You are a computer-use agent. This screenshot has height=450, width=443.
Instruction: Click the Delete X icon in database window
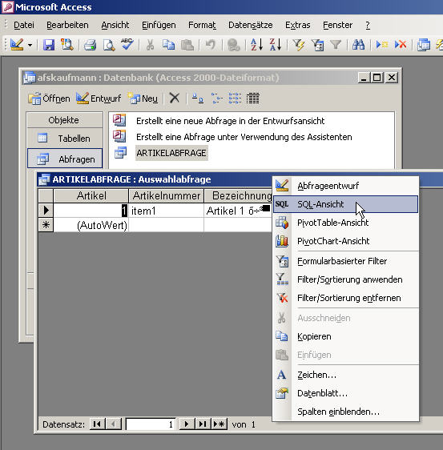(x=175, y=98)
